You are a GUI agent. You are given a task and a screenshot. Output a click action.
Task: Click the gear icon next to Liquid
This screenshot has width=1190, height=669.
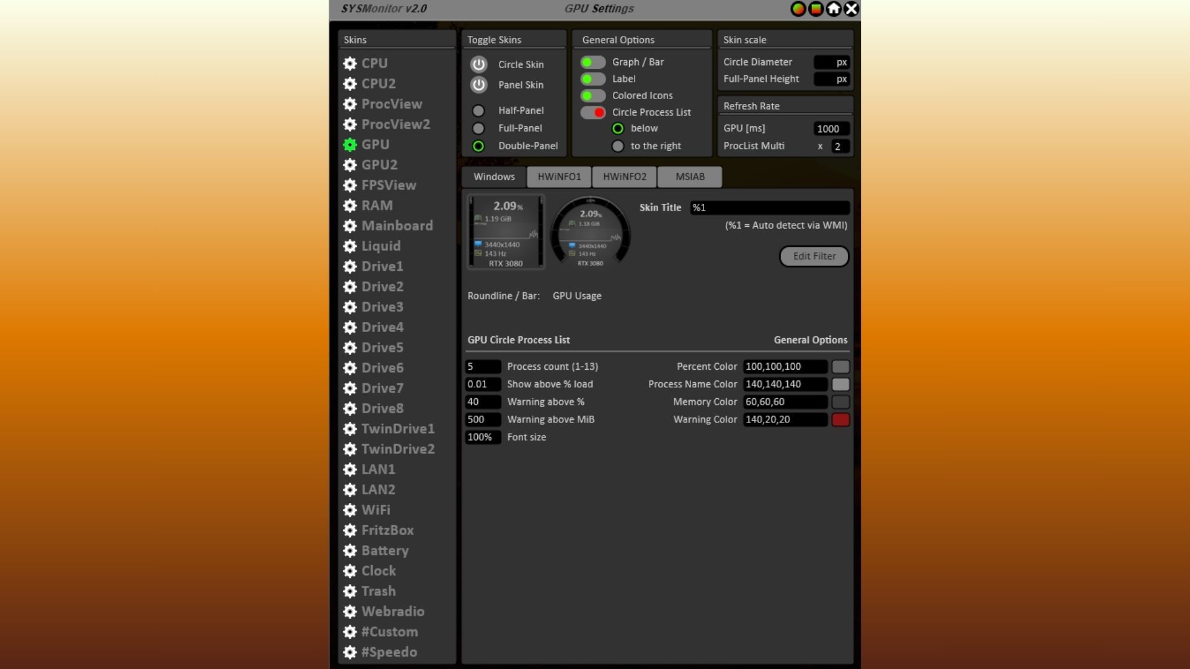coord(350,246)
